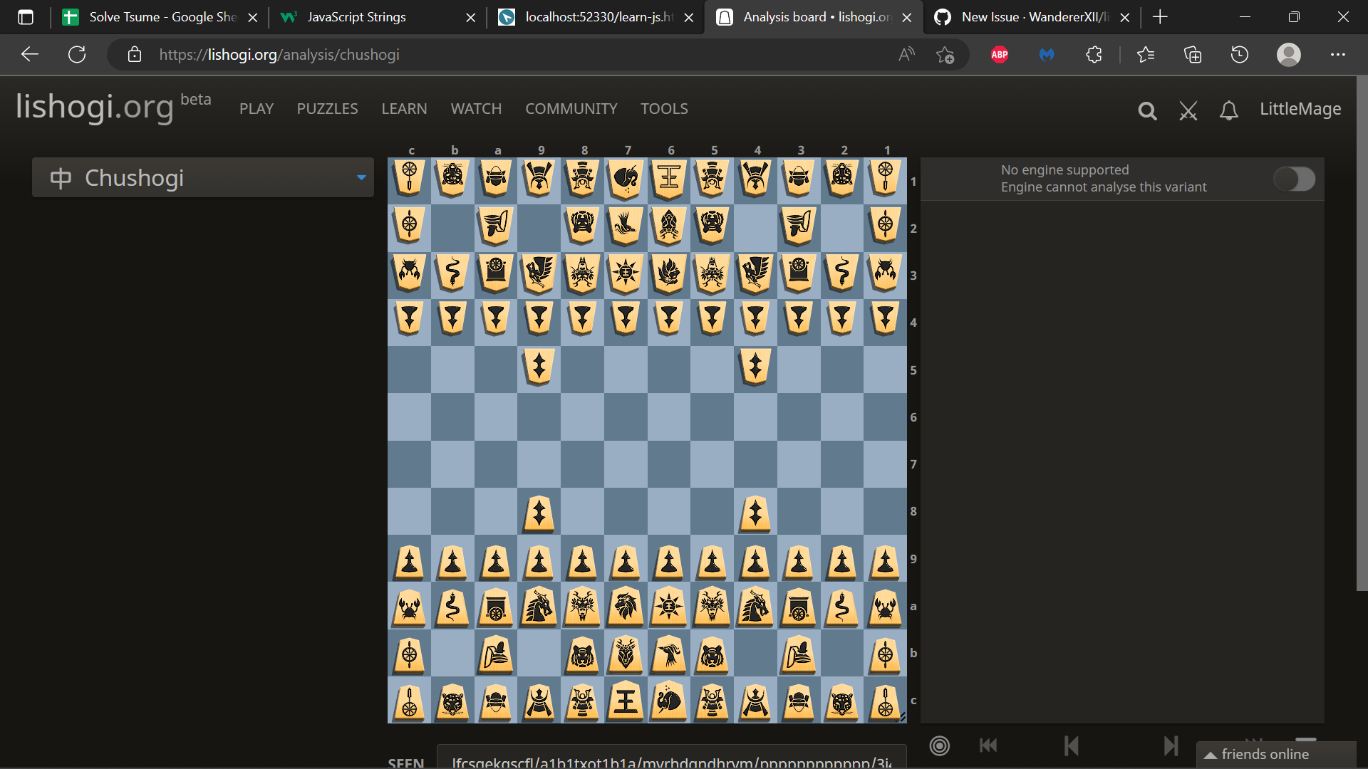Viewport: 1368px width, 769px height.
Task: Open the favorites list
Action: point(1146,55)
